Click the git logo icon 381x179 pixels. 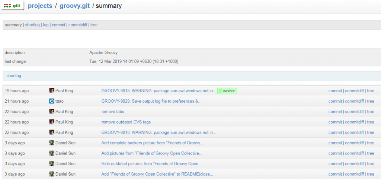point(13,6)
